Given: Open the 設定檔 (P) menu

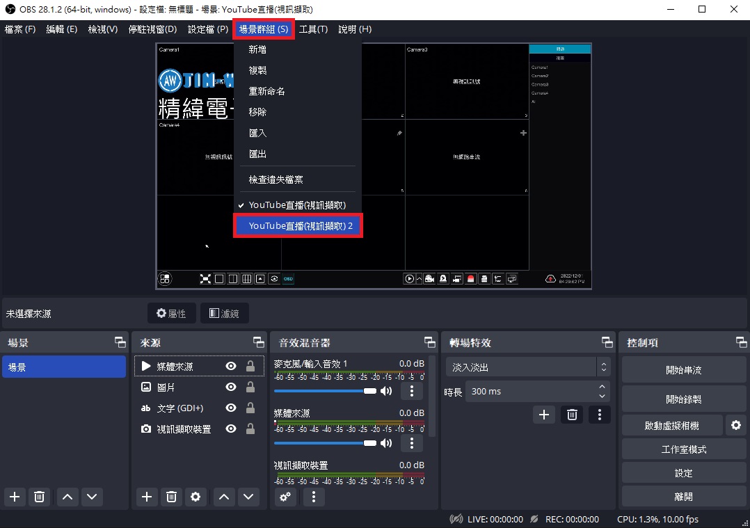Looking at the screenshot, I should (208, 29).
